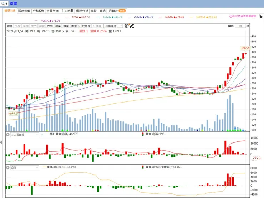The image size is (264, 198).
Task: Close the 主力買賣超 indicator panel
Action: (x=8, y=135)
